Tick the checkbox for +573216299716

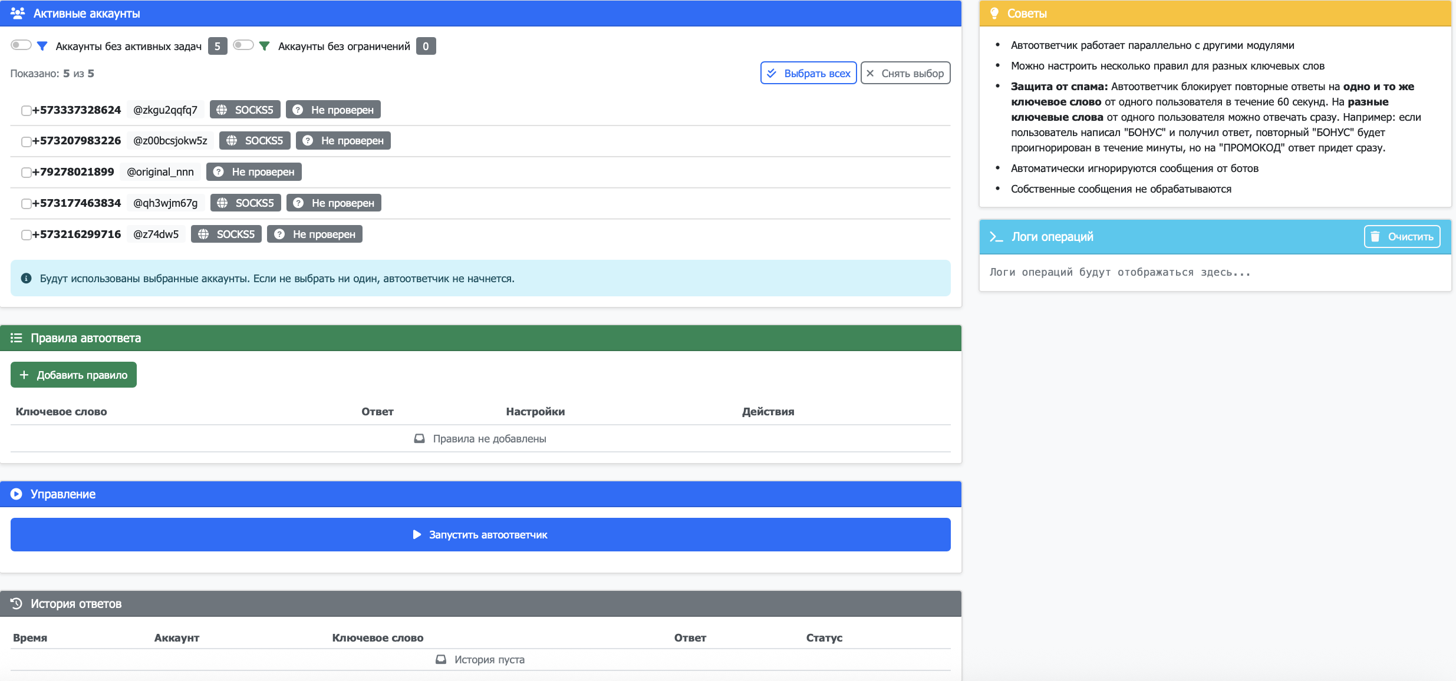pyautogui.click(x=26, y=235)
